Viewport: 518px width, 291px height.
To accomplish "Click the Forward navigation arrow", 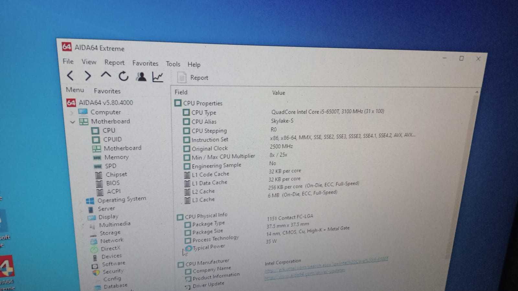I will (x=87, y=76).
